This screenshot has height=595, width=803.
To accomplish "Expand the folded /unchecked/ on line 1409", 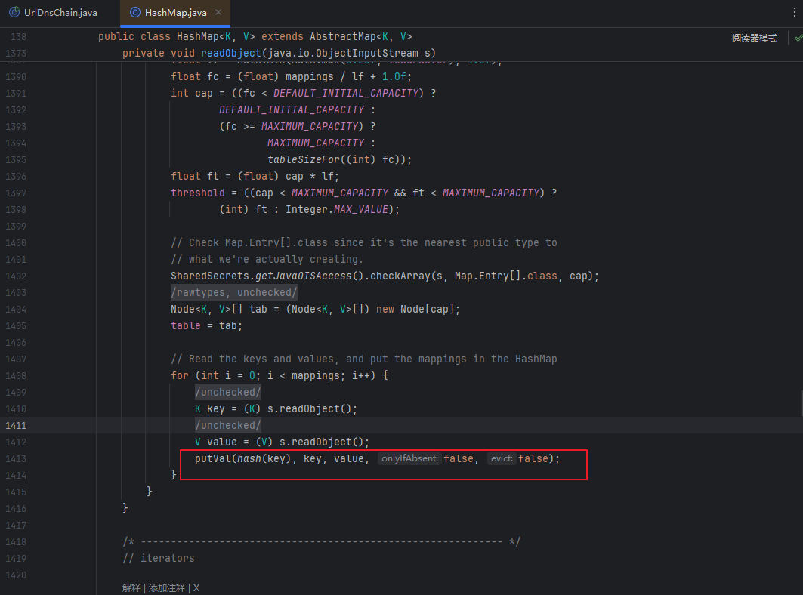I will pos(228,392).
